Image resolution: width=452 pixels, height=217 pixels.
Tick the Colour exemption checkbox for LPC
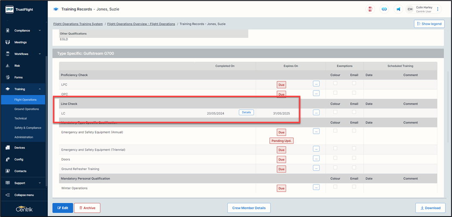coord(335,83)
